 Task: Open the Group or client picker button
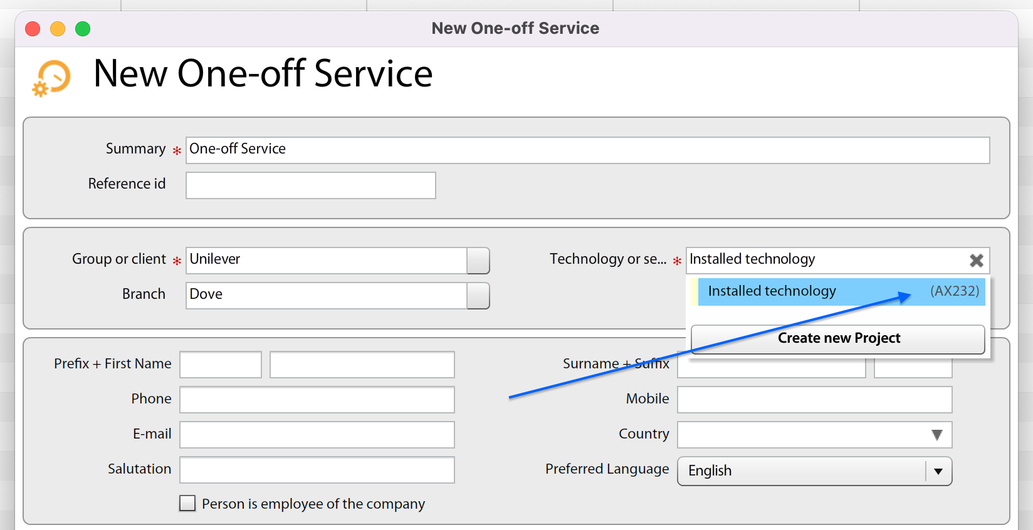click(x=478, y=261)
